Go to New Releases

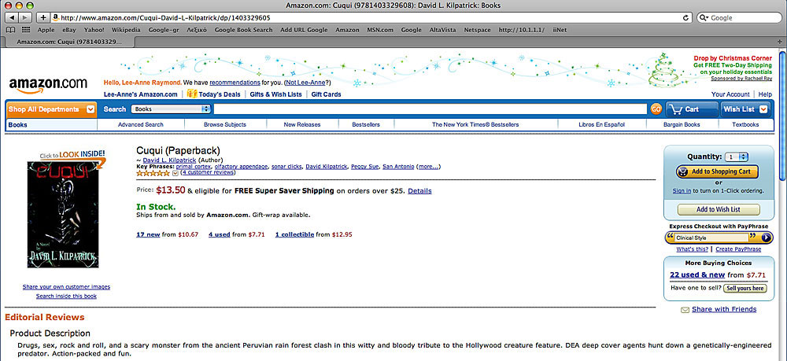pos(302,124)
